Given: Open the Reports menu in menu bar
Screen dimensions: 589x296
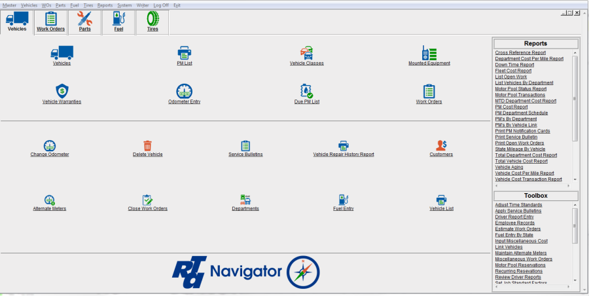Looking at the screenshot, I should (105, 5).
